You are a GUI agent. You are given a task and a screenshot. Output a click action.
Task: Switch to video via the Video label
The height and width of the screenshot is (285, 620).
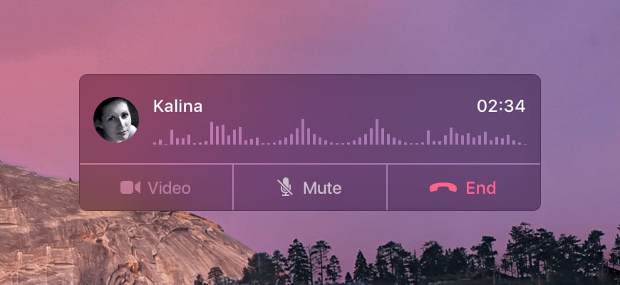click(169, 188)
